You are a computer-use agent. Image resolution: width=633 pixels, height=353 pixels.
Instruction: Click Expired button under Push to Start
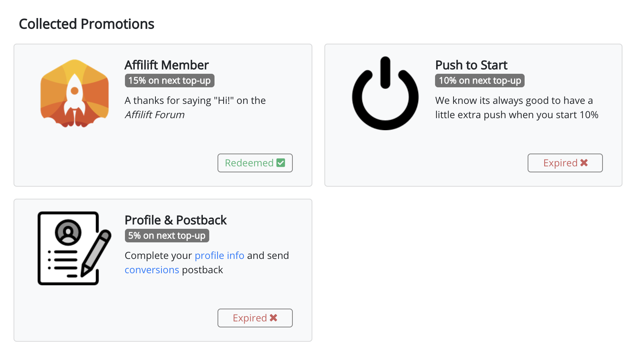(x=565, y=163)
